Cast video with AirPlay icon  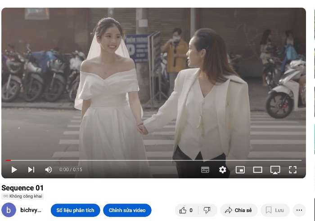coord(275,170)
